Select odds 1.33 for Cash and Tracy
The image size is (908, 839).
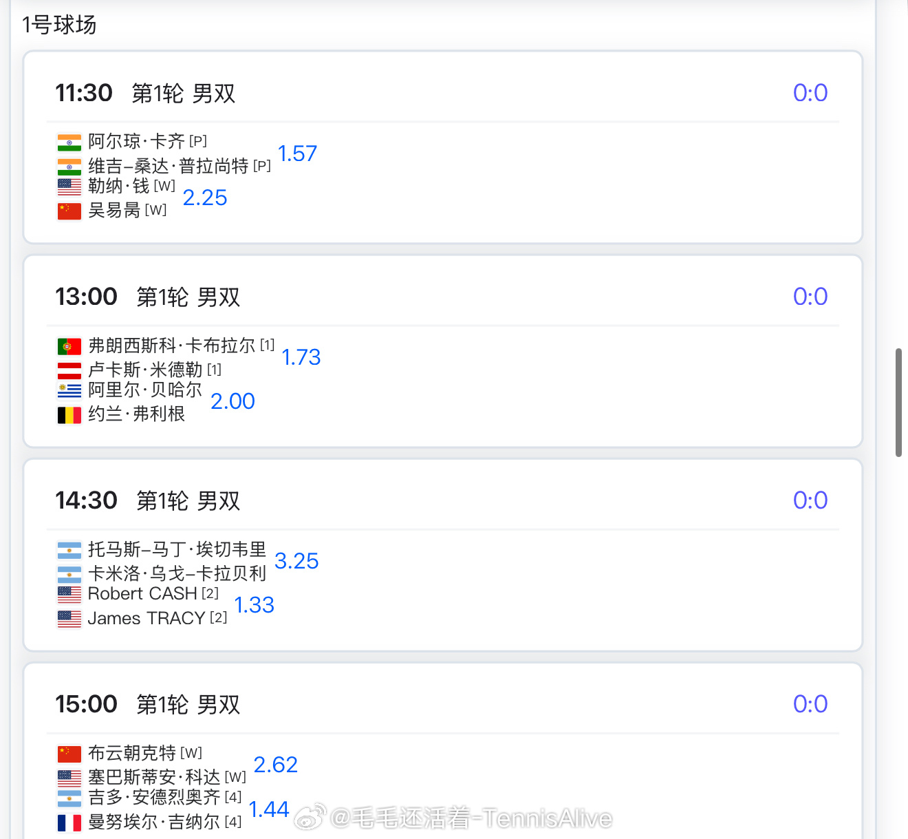[255, 605]
